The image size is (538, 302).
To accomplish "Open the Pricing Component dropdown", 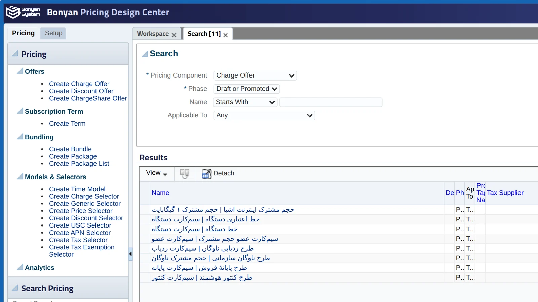I will (x=255, y=75).
